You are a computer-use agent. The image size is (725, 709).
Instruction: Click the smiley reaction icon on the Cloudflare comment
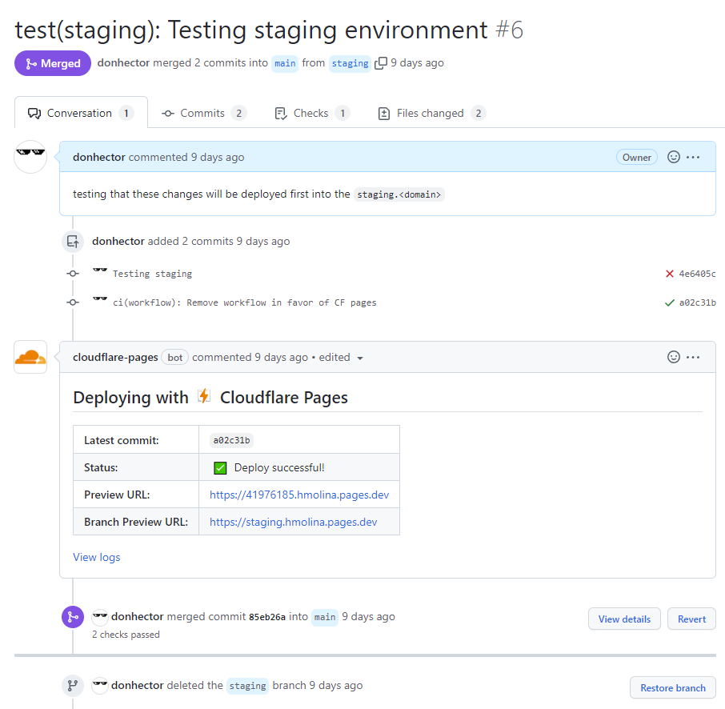pos(673,357)
